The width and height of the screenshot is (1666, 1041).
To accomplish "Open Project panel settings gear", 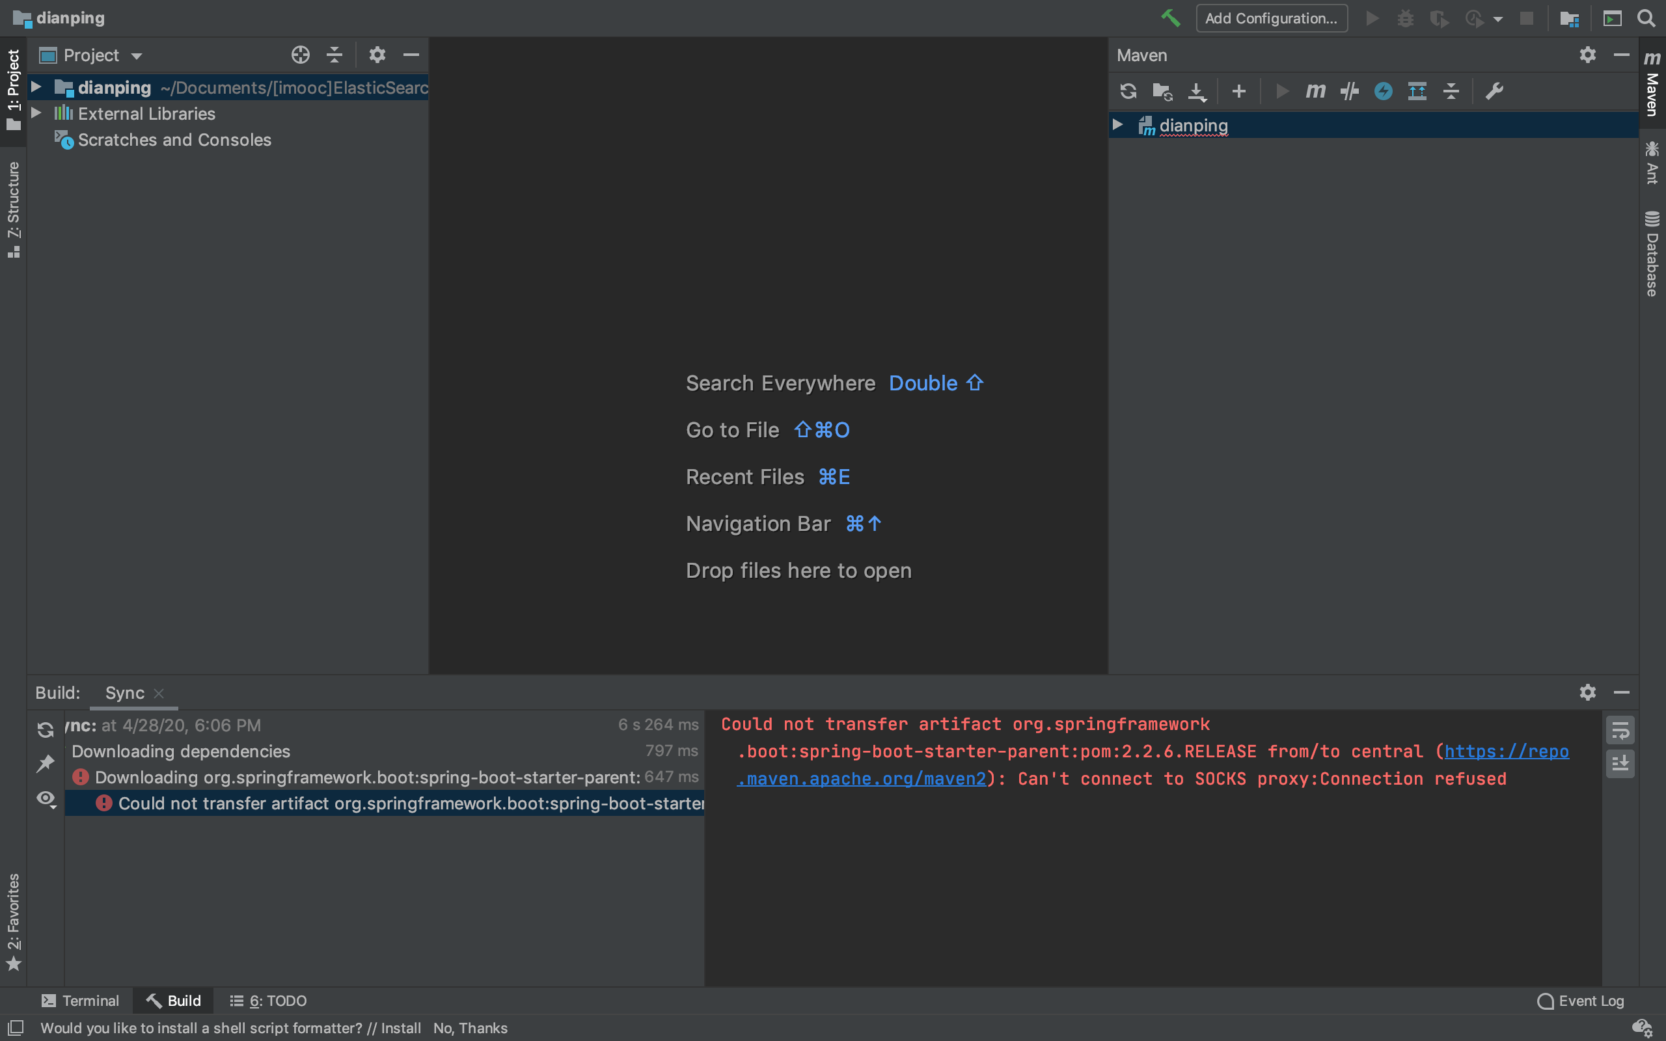I will [x=377, y=55].
